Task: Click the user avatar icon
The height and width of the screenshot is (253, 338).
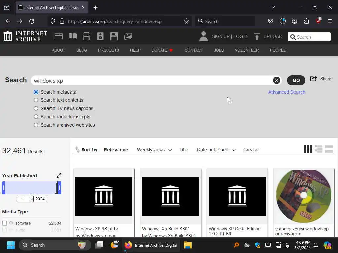Action: pyautogui.click(x=203, y=36)
